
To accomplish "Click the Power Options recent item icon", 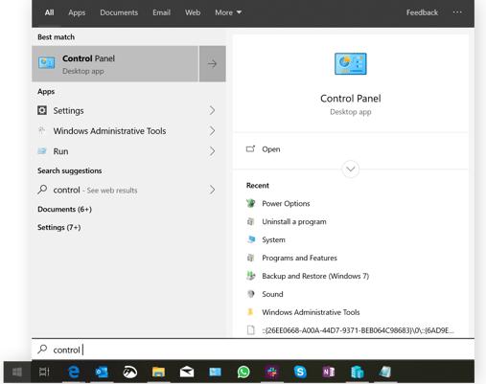I will point(251,203).
